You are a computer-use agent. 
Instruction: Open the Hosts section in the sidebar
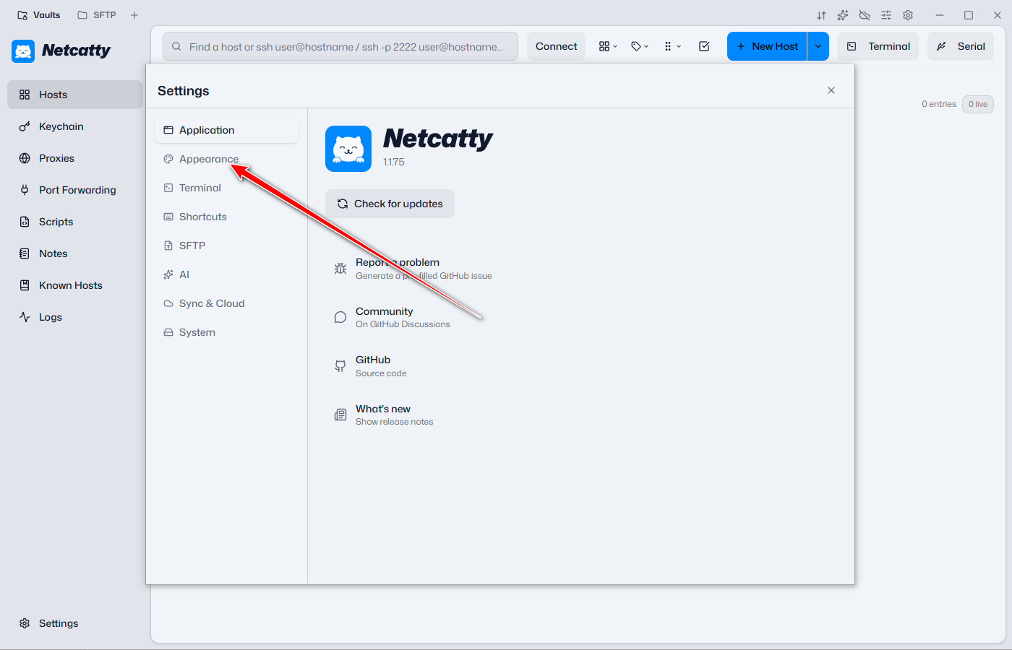[x=75, y=95]
